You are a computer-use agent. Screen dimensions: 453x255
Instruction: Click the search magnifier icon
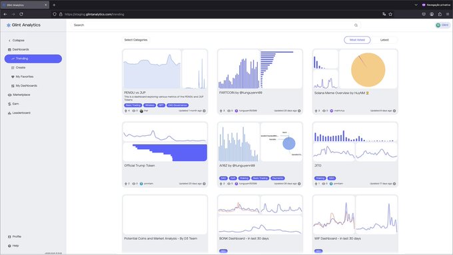pos(356,25)
